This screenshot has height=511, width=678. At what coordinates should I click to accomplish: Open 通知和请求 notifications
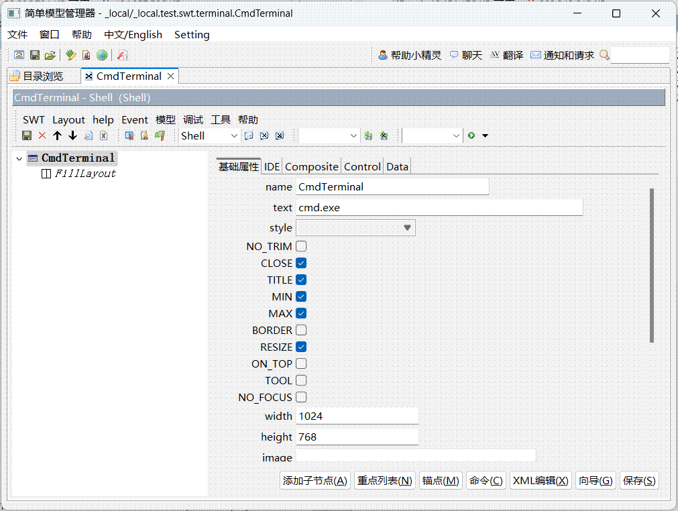tap(562, 56)
